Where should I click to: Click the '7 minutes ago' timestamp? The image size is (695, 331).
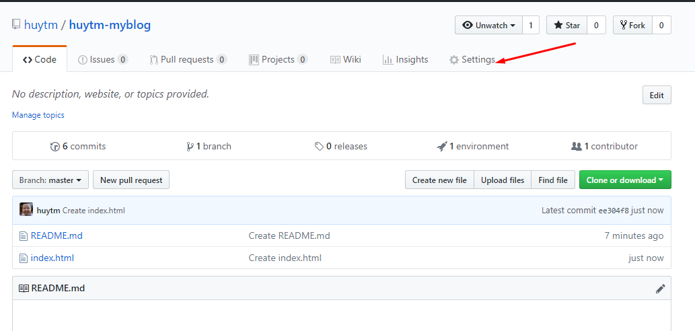[634, 235]
